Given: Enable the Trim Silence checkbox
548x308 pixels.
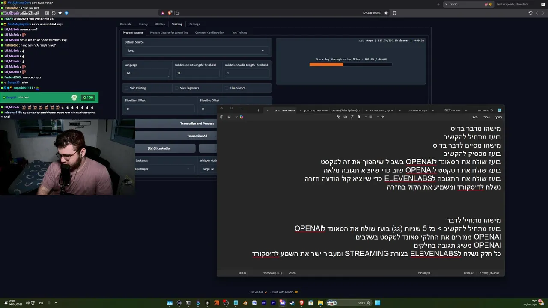Looking at the screenshot, I should point(226,88).
